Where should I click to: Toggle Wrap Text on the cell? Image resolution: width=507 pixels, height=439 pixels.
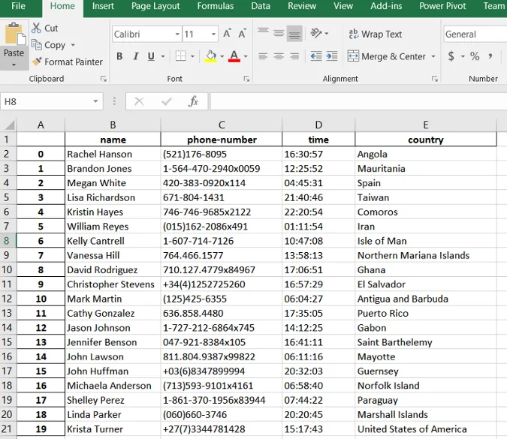375,34
